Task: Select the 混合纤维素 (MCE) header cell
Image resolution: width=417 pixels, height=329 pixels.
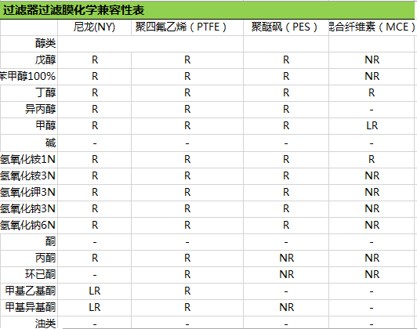Action: tap(372, 27)
